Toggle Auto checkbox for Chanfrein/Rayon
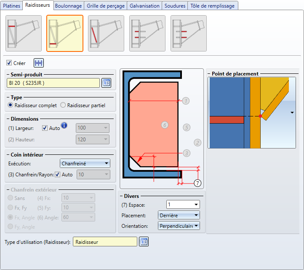Screen dimensions: 304x270 [x=58, y=175]
